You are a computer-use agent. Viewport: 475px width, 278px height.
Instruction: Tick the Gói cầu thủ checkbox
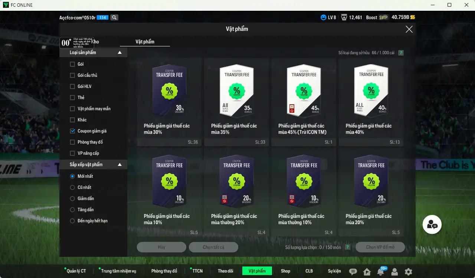(72, 75)
